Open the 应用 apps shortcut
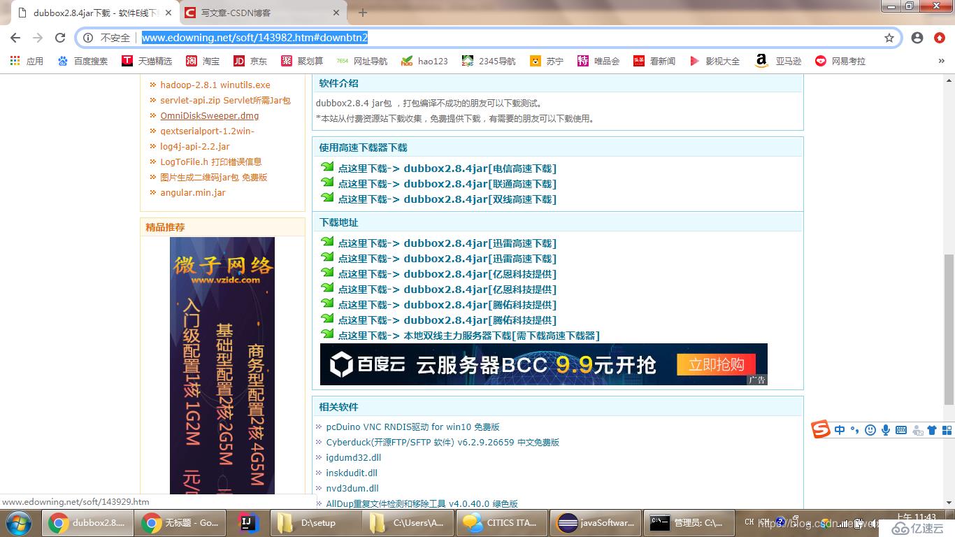The image size is (955, 537). click(x=27, y=61)
